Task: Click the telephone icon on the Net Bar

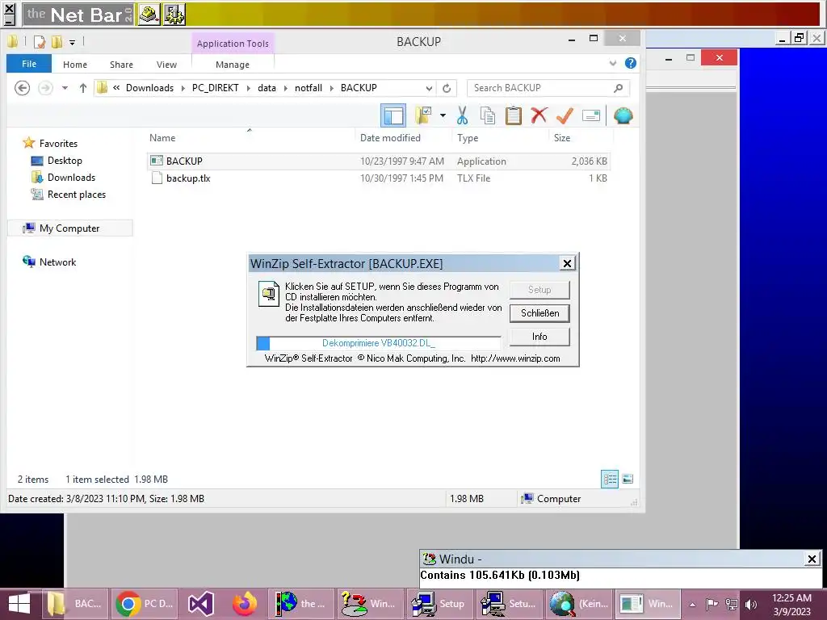Action: tap(149, 15)
